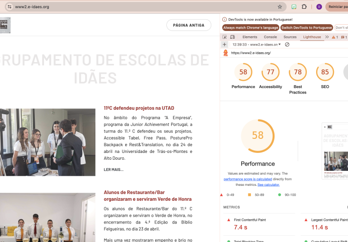348x242 pixels.
Task: Open the green extension icon in toolbar
Action: [294, 7]
